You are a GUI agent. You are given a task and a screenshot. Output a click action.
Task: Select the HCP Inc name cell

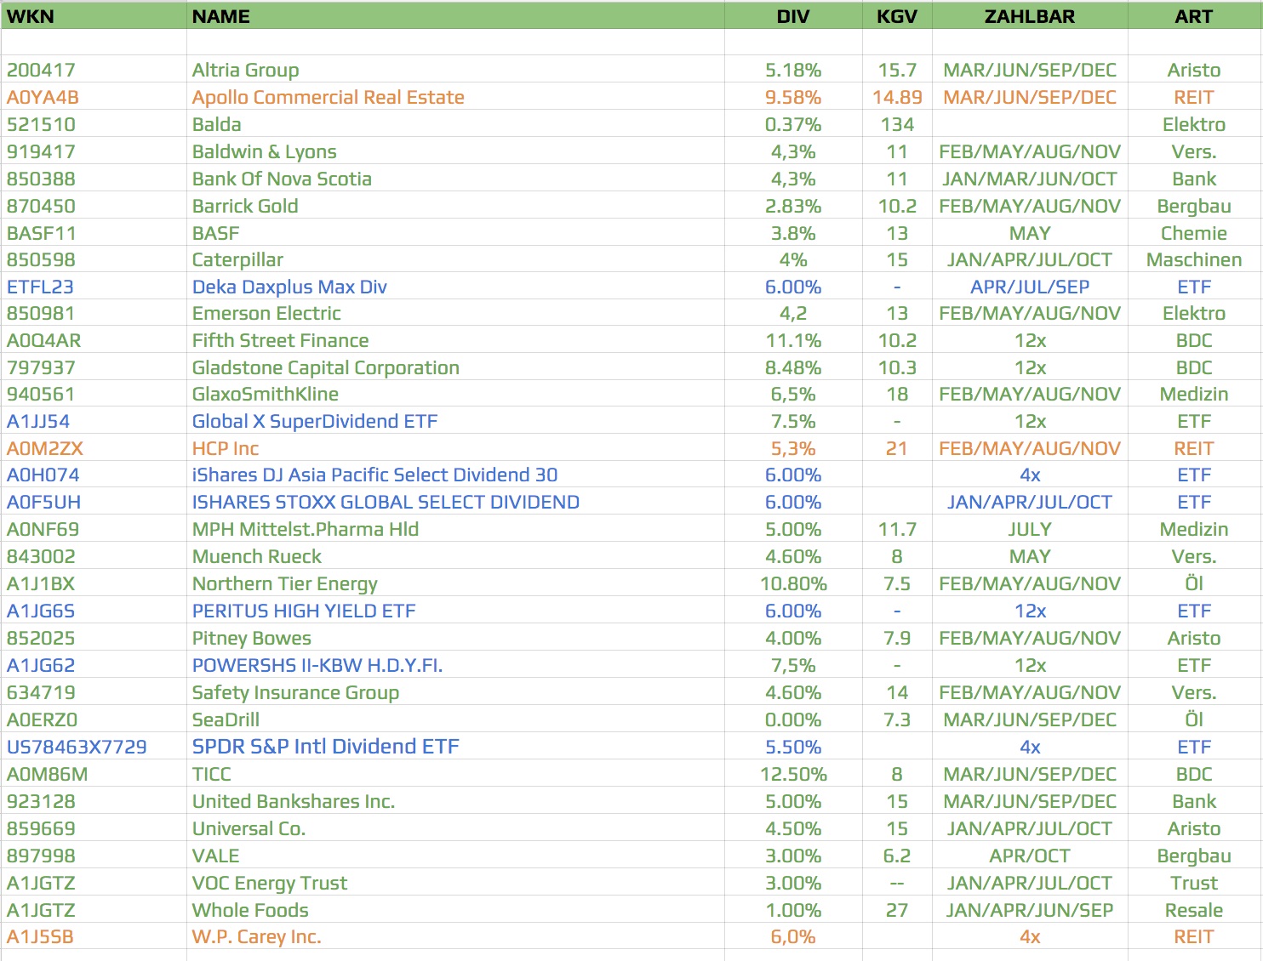pos(455,448)
